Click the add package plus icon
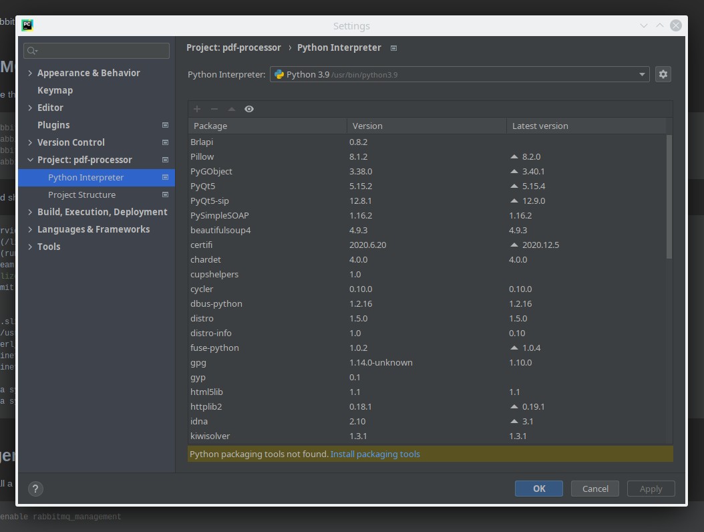704x532 pixels. click(196, 109)
